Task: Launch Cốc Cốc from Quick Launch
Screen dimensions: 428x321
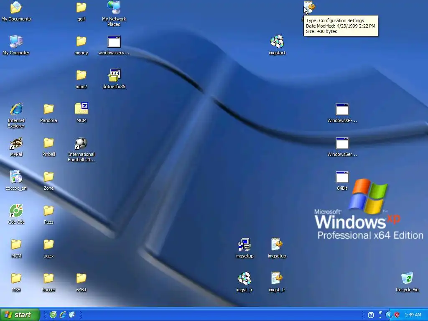Action: 53,315
